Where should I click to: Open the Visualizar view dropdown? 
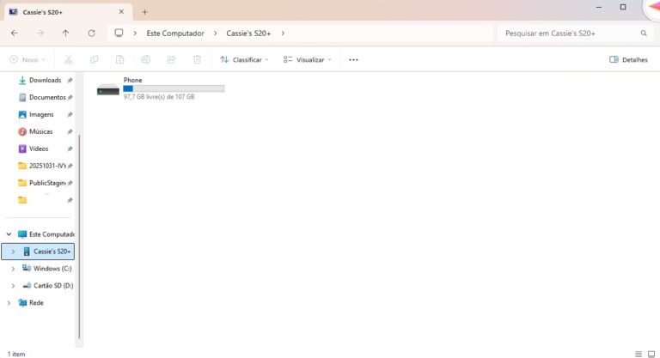pyautogui.click(x=308, y=60)
